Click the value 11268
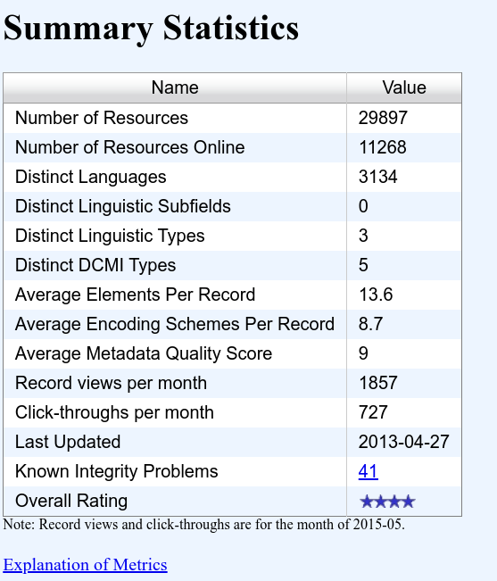The height and width of the screenshot is (581, 497). (x=383, y=147)
